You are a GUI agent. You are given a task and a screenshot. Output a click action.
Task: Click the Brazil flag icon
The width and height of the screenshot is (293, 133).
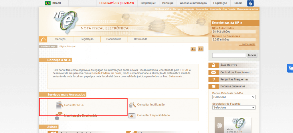click(x=48, y=3)
